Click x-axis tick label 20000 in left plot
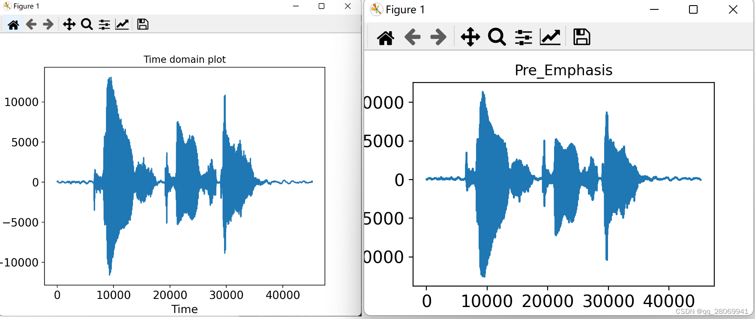 [x=170, y=295]
